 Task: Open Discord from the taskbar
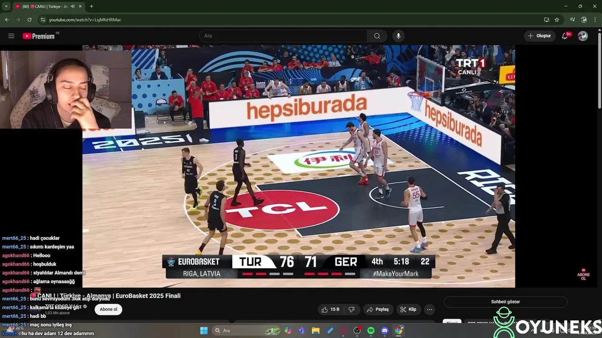(x=385, y=330)
